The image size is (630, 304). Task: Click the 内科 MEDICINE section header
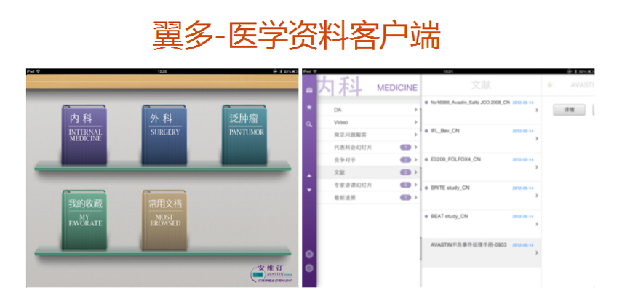(367, 87)
